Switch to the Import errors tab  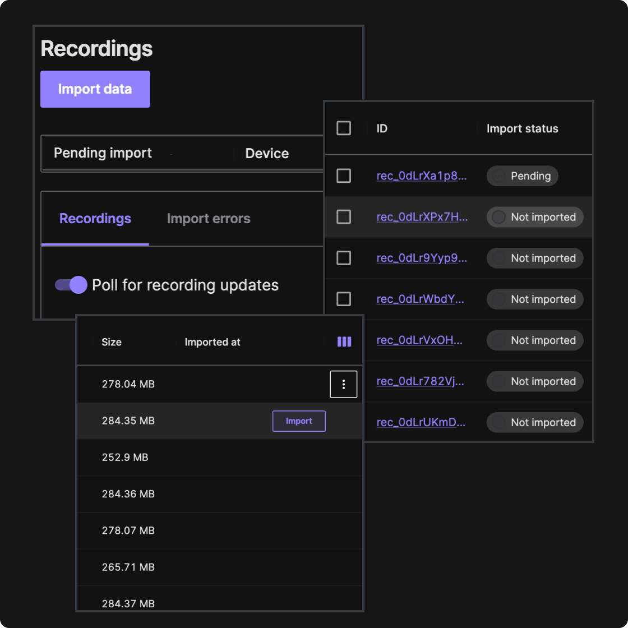(209, 219)
